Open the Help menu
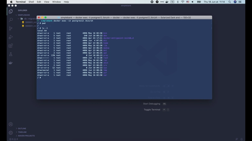Image resolution: width=252 pixels, height=141 pixels. click(x=66, y=2)
